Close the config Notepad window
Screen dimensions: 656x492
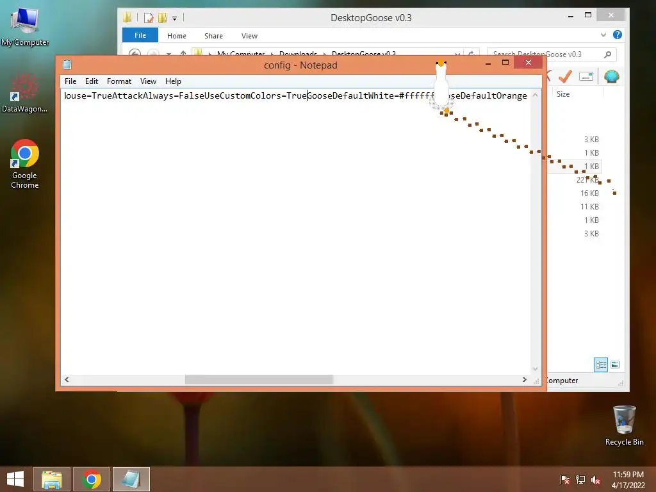[529, 63]
